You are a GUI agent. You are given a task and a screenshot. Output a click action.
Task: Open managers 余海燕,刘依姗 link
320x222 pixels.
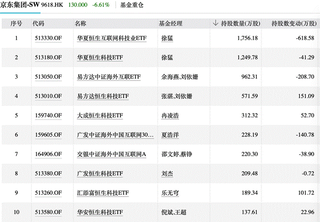coord(180,77)
